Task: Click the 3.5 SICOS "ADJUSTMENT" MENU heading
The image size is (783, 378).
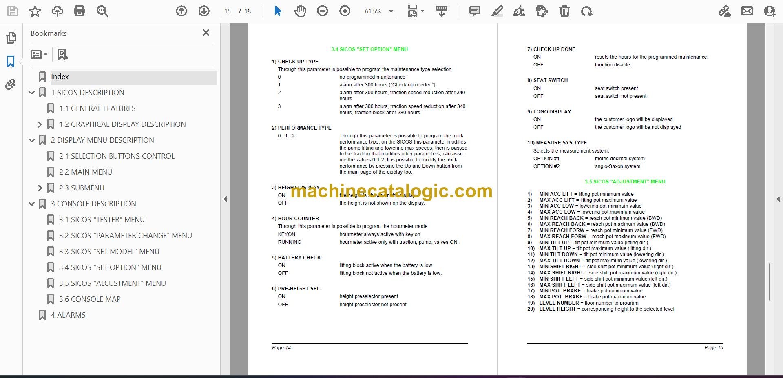Action: pyautogui.click(x=625, y=182)
